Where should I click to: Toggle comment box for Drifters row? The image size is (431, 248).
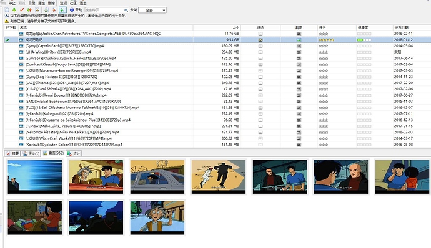[x=260, y=52]
